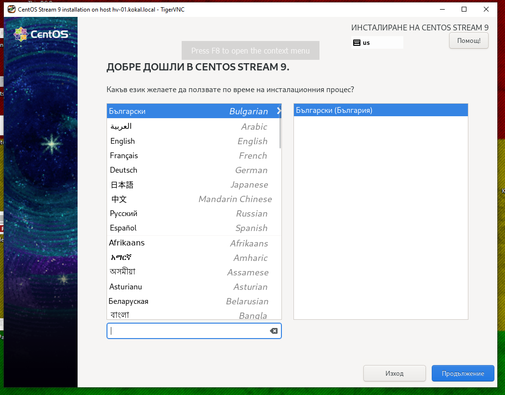Select the English language row

194,141
